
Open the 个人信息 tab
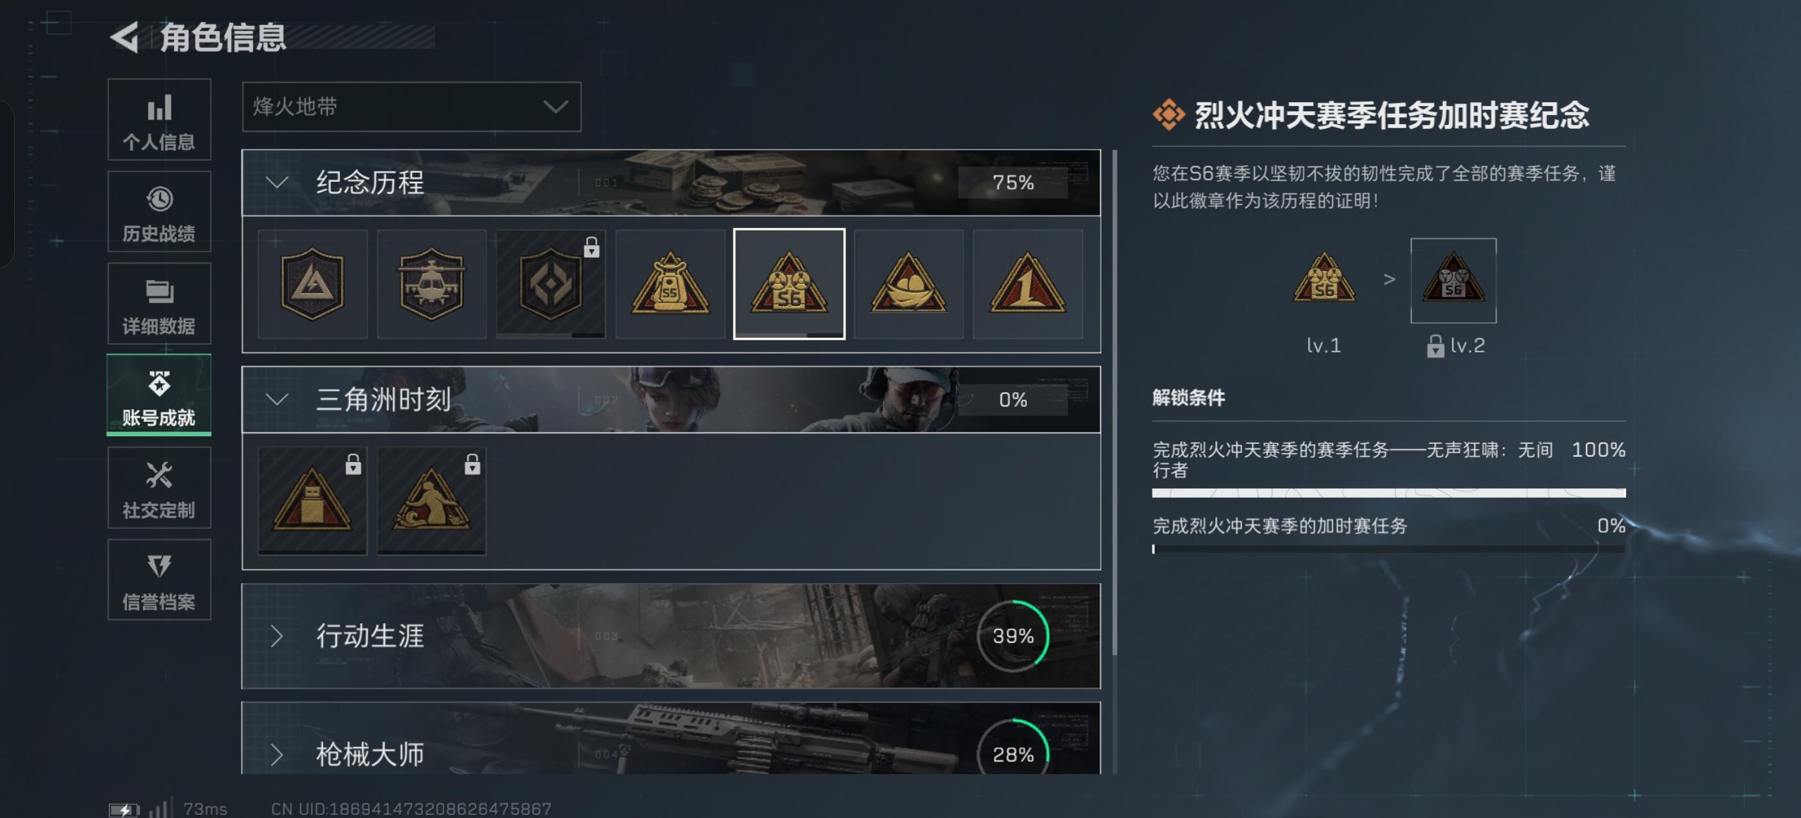[159, 120]
